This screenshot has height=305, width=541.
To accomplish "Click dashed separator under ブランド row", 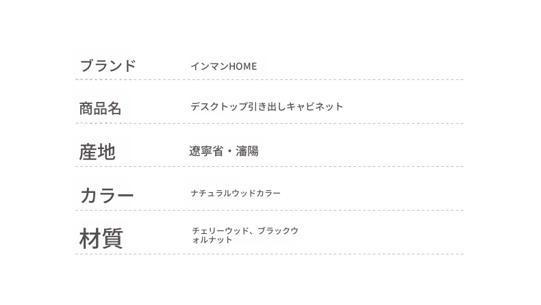I will tap(269, 79).
